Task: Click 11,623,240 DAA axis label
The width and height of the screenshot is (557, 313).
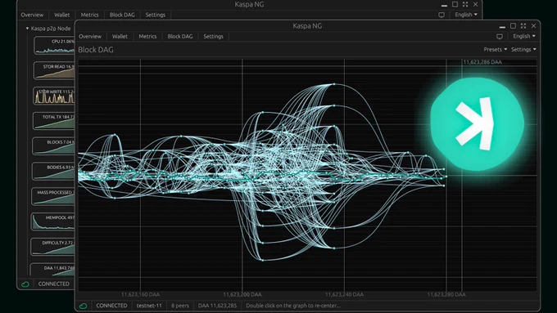Action: tap(344, 294)
